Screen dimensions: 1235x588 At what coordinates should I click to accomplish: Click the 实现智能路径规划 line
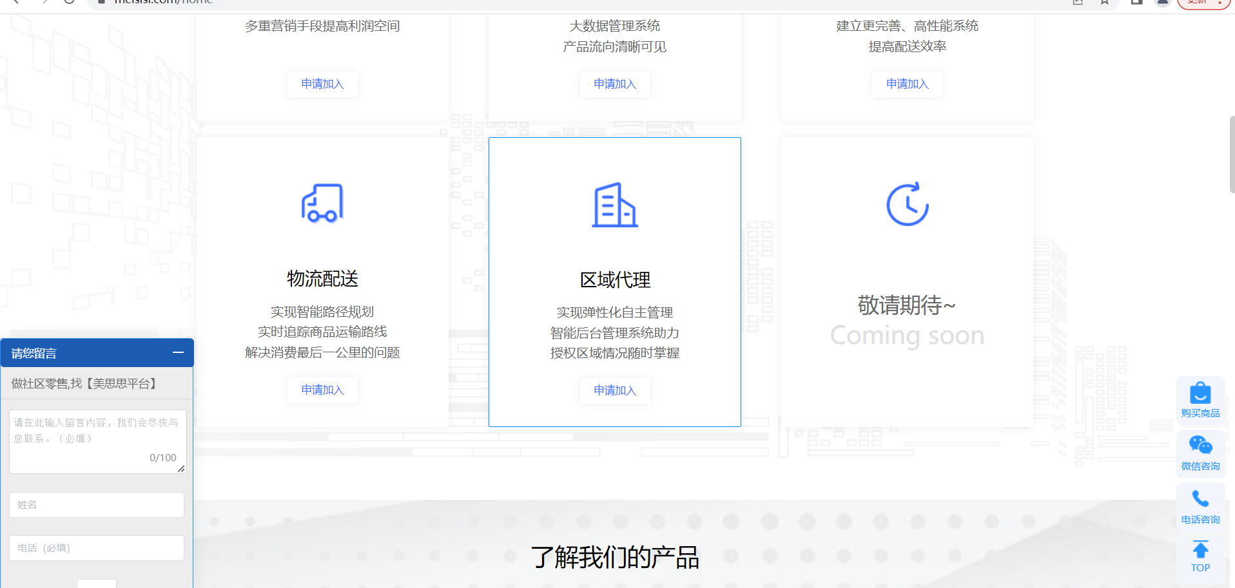coord(322,312)
